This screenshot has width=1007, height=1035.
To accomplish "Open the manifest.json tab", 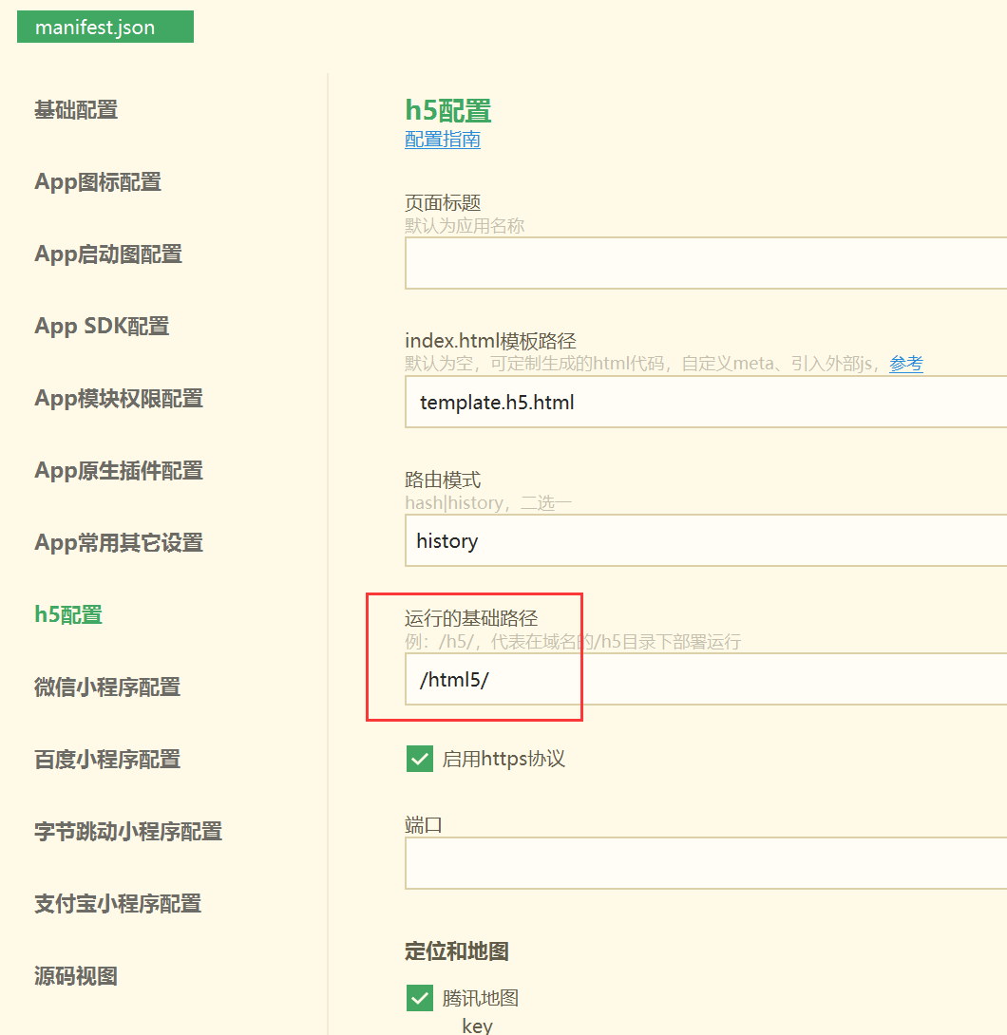I will [104, 27].
